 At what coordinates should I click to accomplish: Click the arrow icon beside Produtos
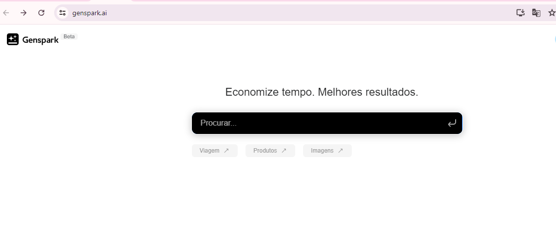pyautogui.click(x=284, y=151)
